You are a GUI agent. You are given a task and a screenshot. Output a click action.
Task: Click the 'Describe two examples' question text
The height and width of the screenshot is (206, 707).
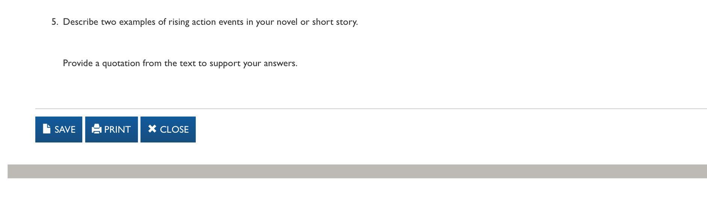(x=210, y=22)
